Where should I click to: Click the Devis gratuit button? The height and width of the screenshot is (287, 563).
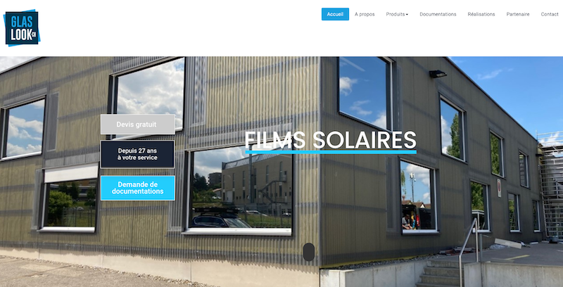pos(138,125)
